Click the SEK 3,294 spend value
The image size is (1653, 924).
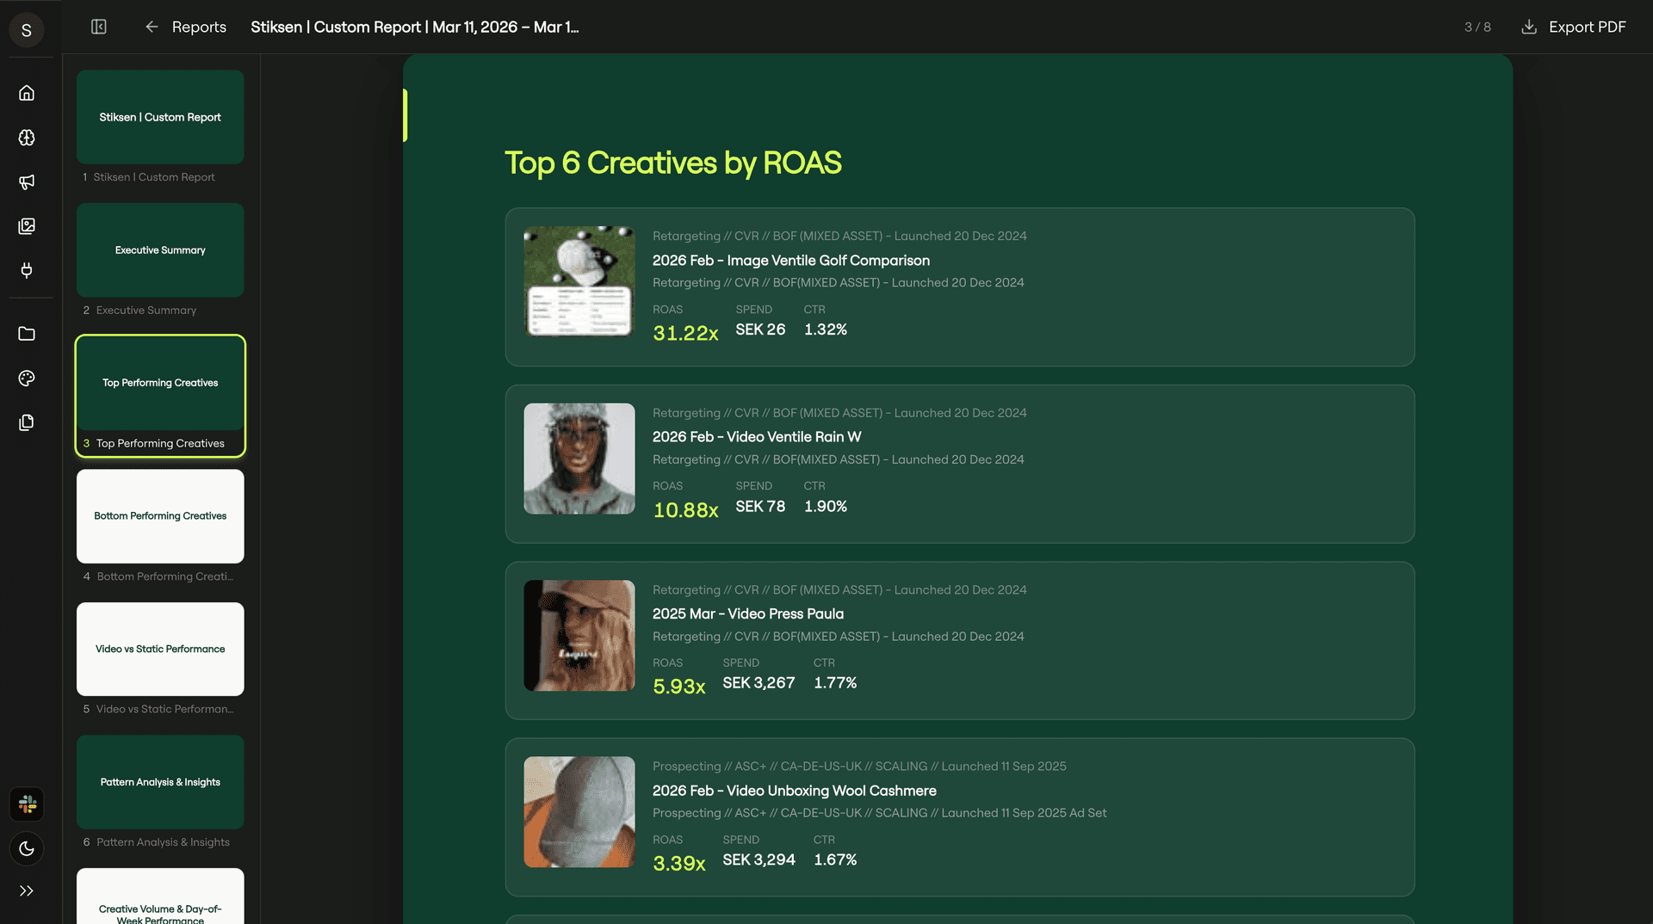coord(758,860)
